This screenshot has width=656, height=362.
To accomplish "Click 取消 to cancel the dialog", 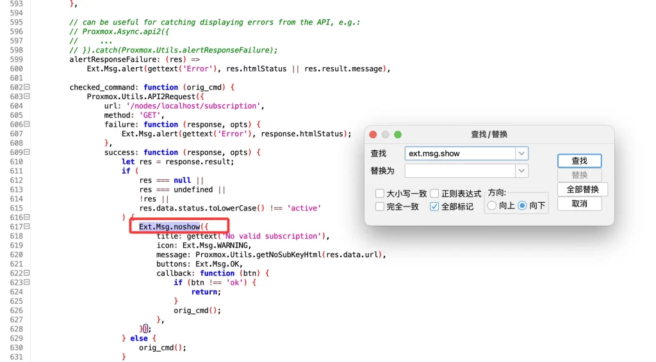I will click(x=579, y=203).
